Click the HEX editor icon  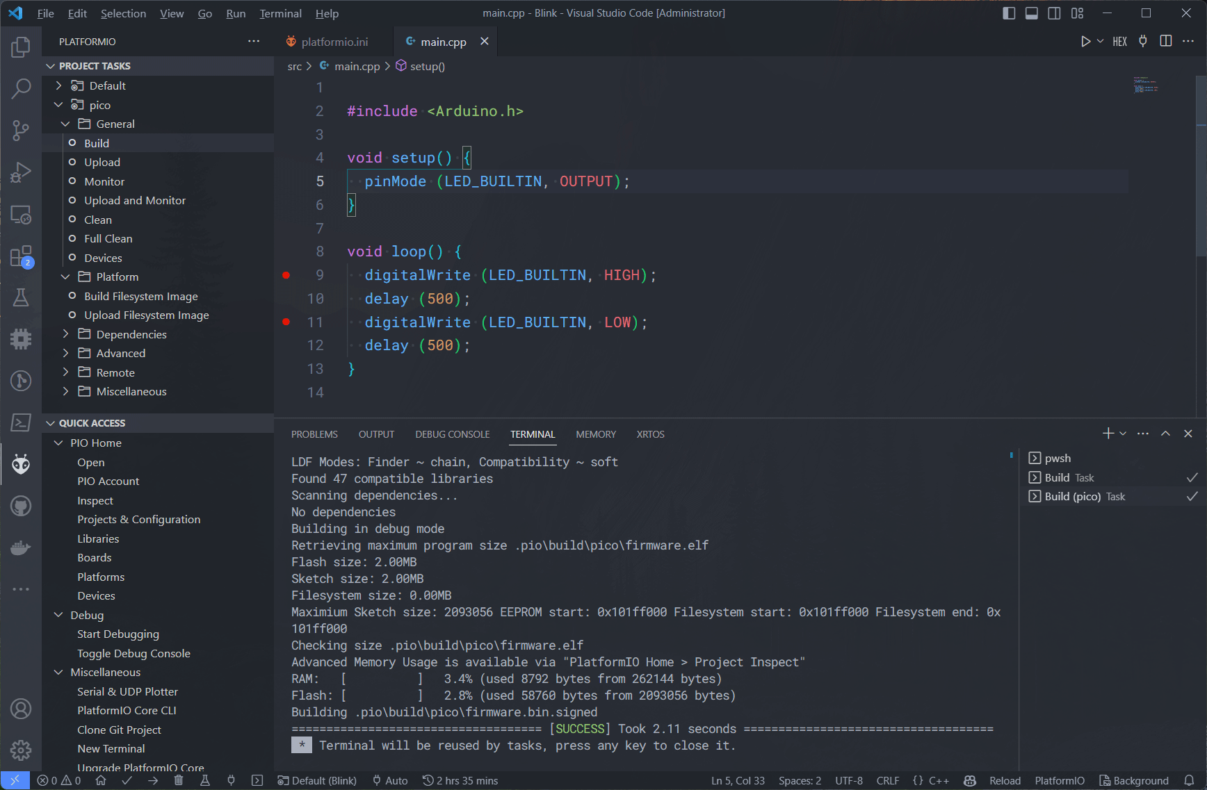[x=1119, y=42]
